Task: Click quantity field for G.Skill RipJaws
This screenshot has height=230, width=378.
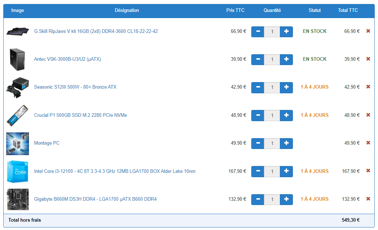Action: 272,31
